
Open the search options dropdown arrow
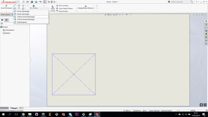point(194,2)
